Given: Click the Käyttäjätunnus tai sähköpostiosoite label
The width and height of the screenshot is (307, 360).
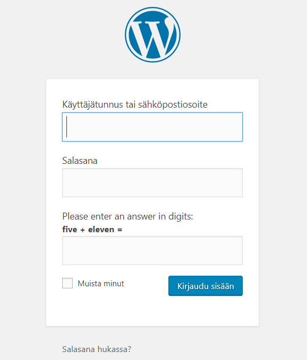Looking at the screenshot, I should click(135, 104).
